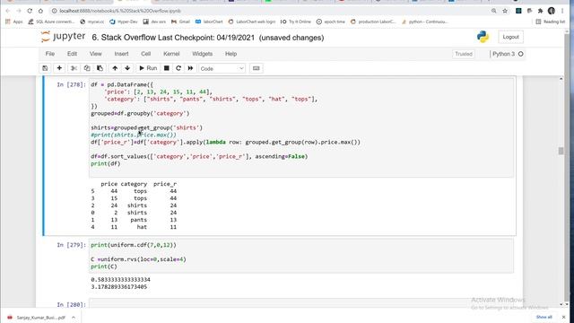Open the Reading list
Screen dimensions: 574x323
(x=550, y=22)
